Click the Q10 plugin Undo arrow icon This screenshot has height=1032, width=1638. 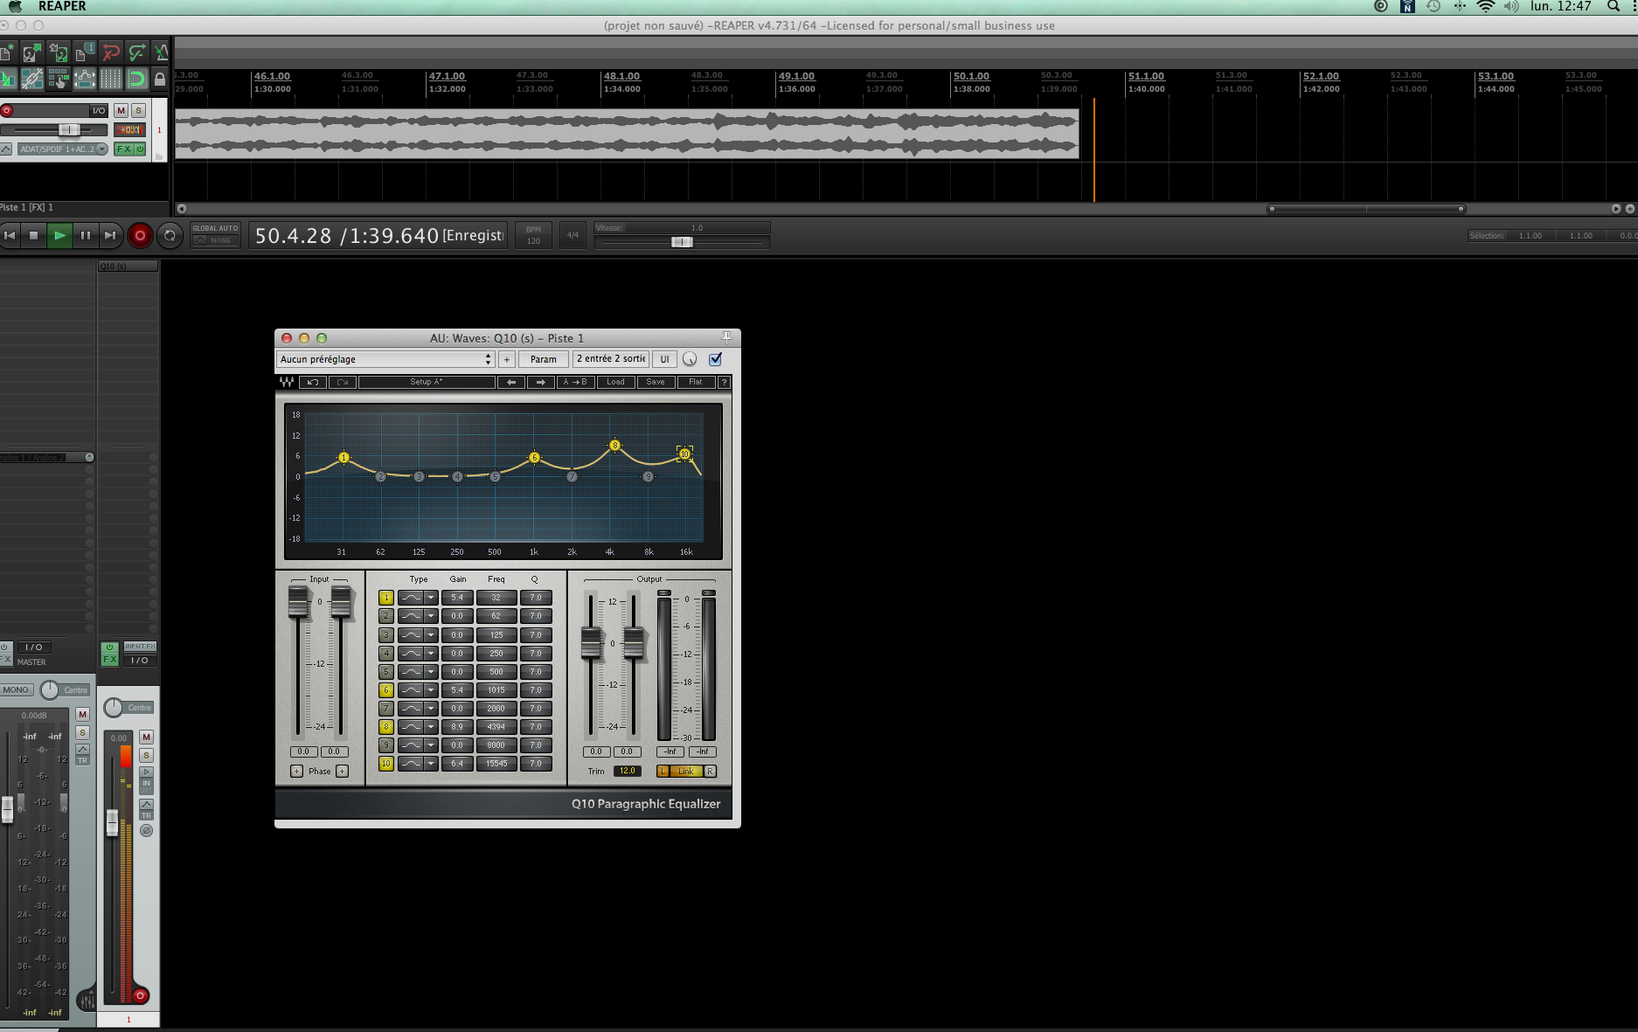[313, 382]
